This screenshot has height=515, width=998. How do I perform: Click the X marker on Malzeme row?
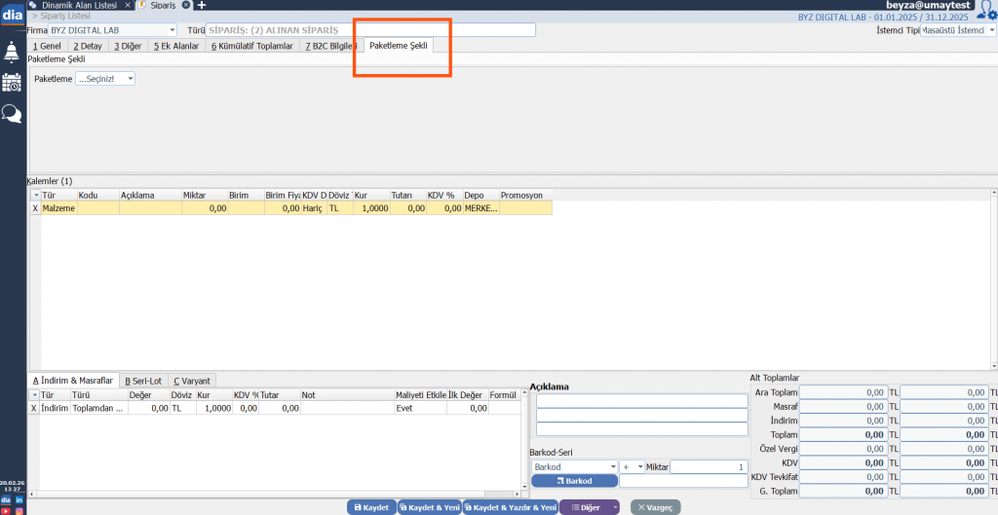35,208
